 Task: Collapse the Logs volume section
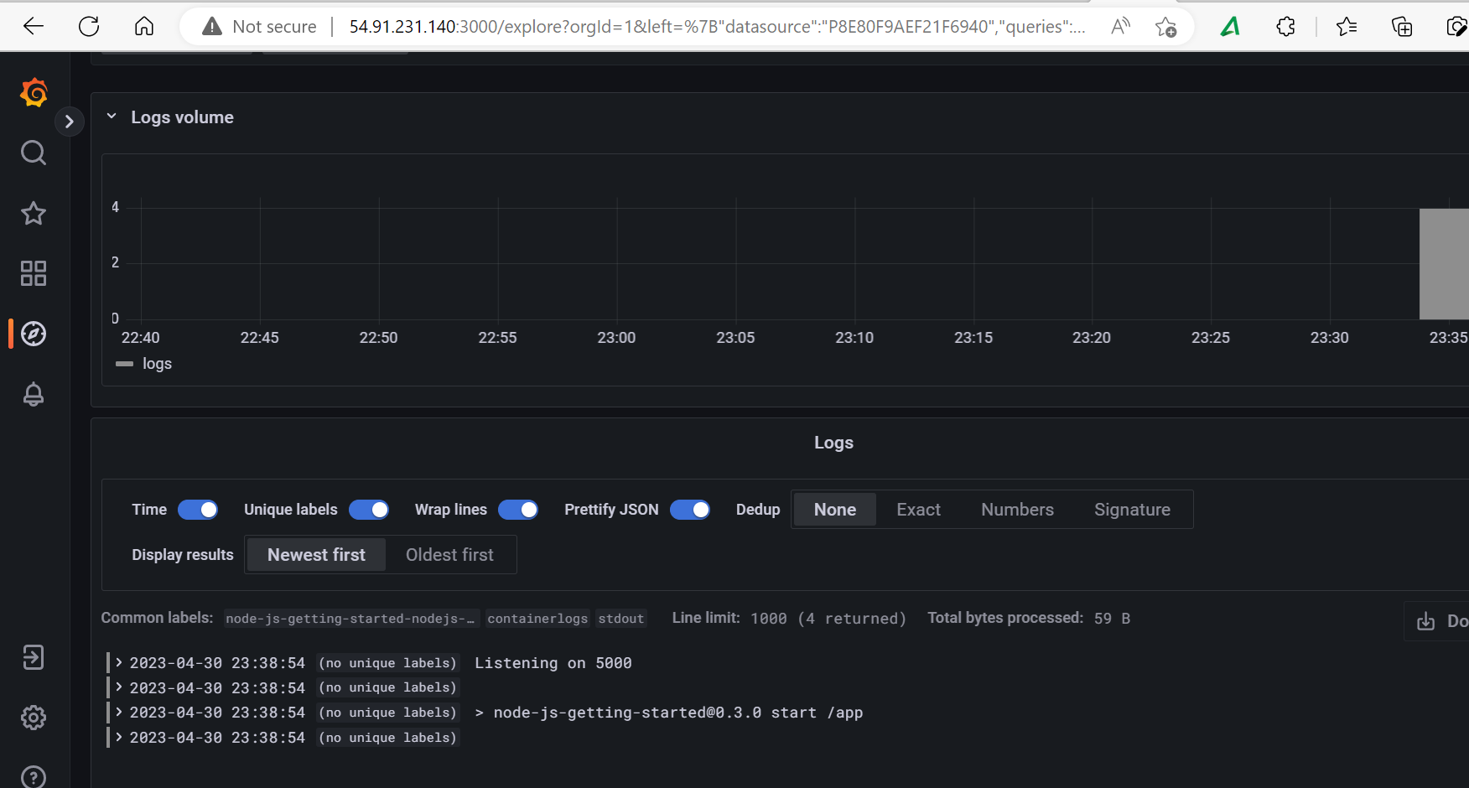click(112, 117)
